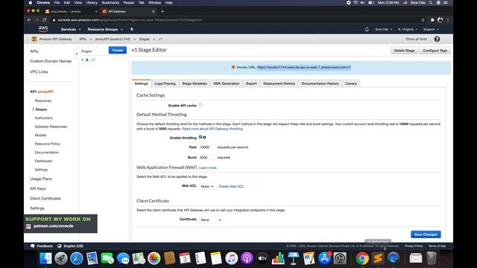The image size is (477, 268).
Task: Click the Delete Stage button
Action: [x=404, y=51]
